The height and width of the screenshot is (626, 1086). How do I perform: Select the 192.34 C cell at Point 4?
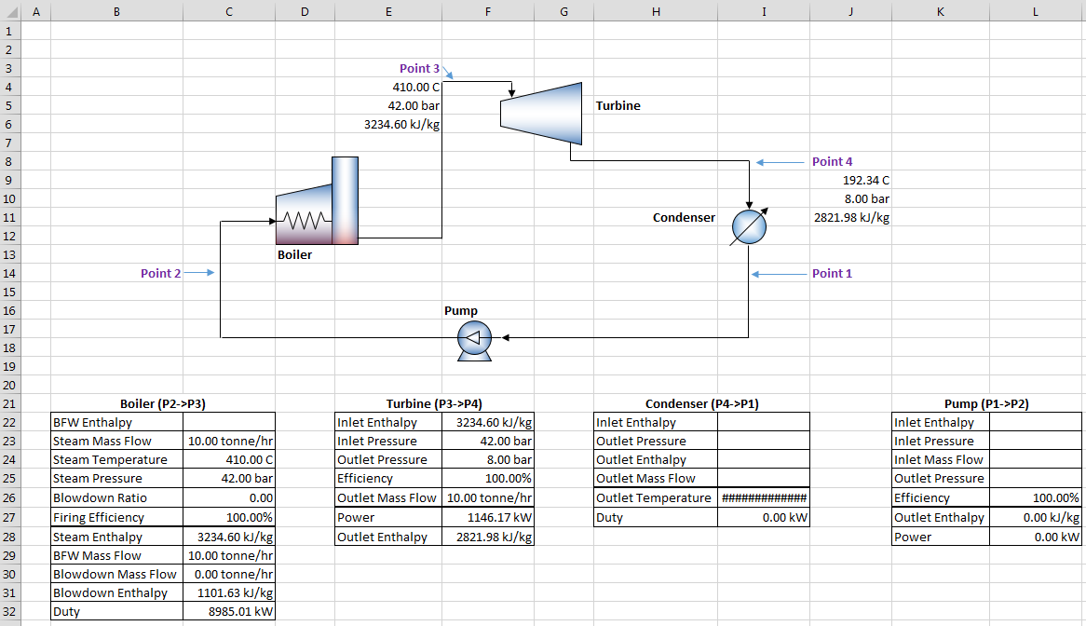click(x=850, y=180)
